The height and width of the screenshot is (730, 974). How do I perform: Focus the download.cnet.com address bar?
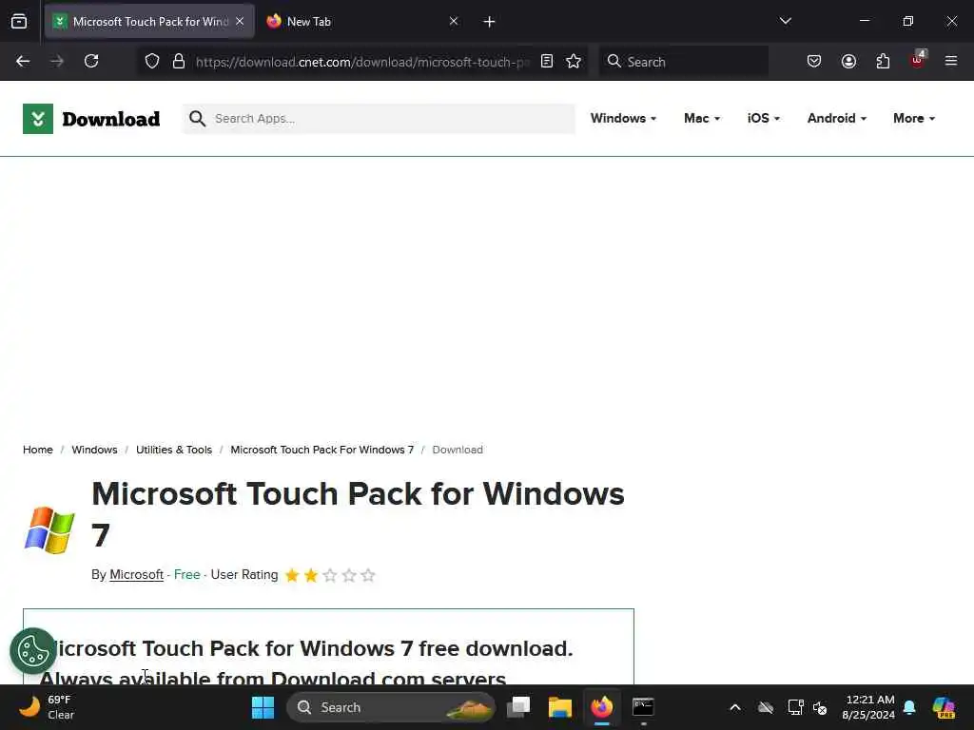[x=362, y=62]
